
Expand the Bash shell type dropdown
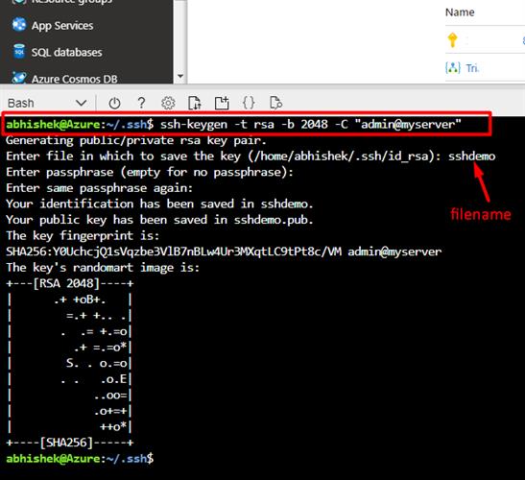click(x=47, y=103)
